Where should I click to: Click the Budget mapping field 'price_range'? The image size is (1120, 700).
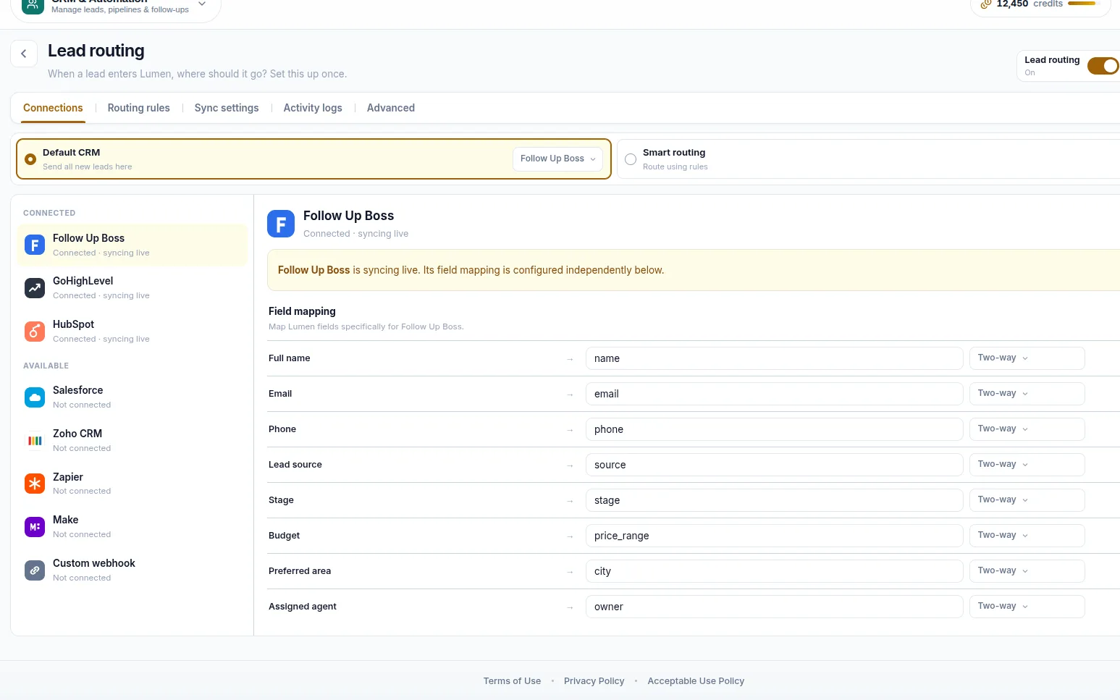click(774, 536)
